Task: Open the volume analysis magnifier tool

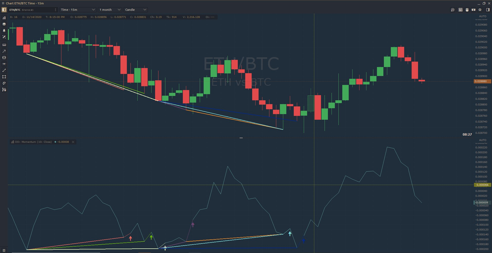Action: (x=453, y=10)
